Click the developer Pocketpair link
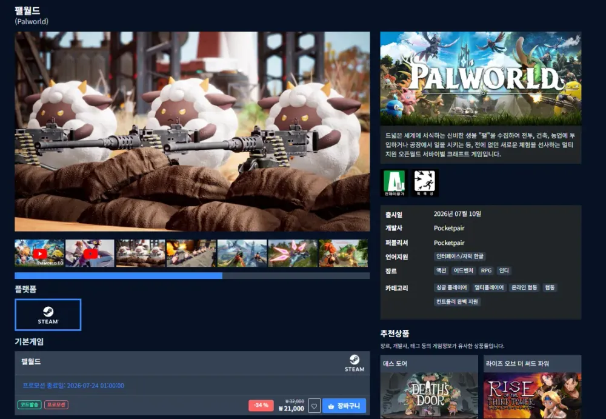This screenshot has width=606, height=419. 448,228
